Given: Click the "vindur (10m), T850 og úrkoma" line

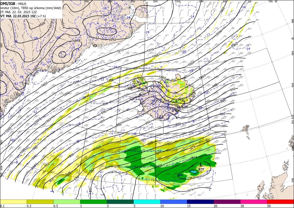Looking at the screenshot, I should 31,8.
